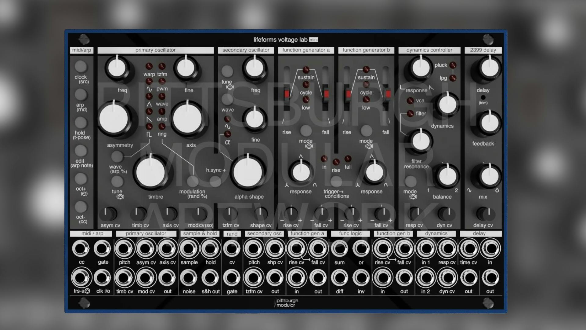Click the axis knob
This screenshot has height=330, width=586.
point(187,118)
